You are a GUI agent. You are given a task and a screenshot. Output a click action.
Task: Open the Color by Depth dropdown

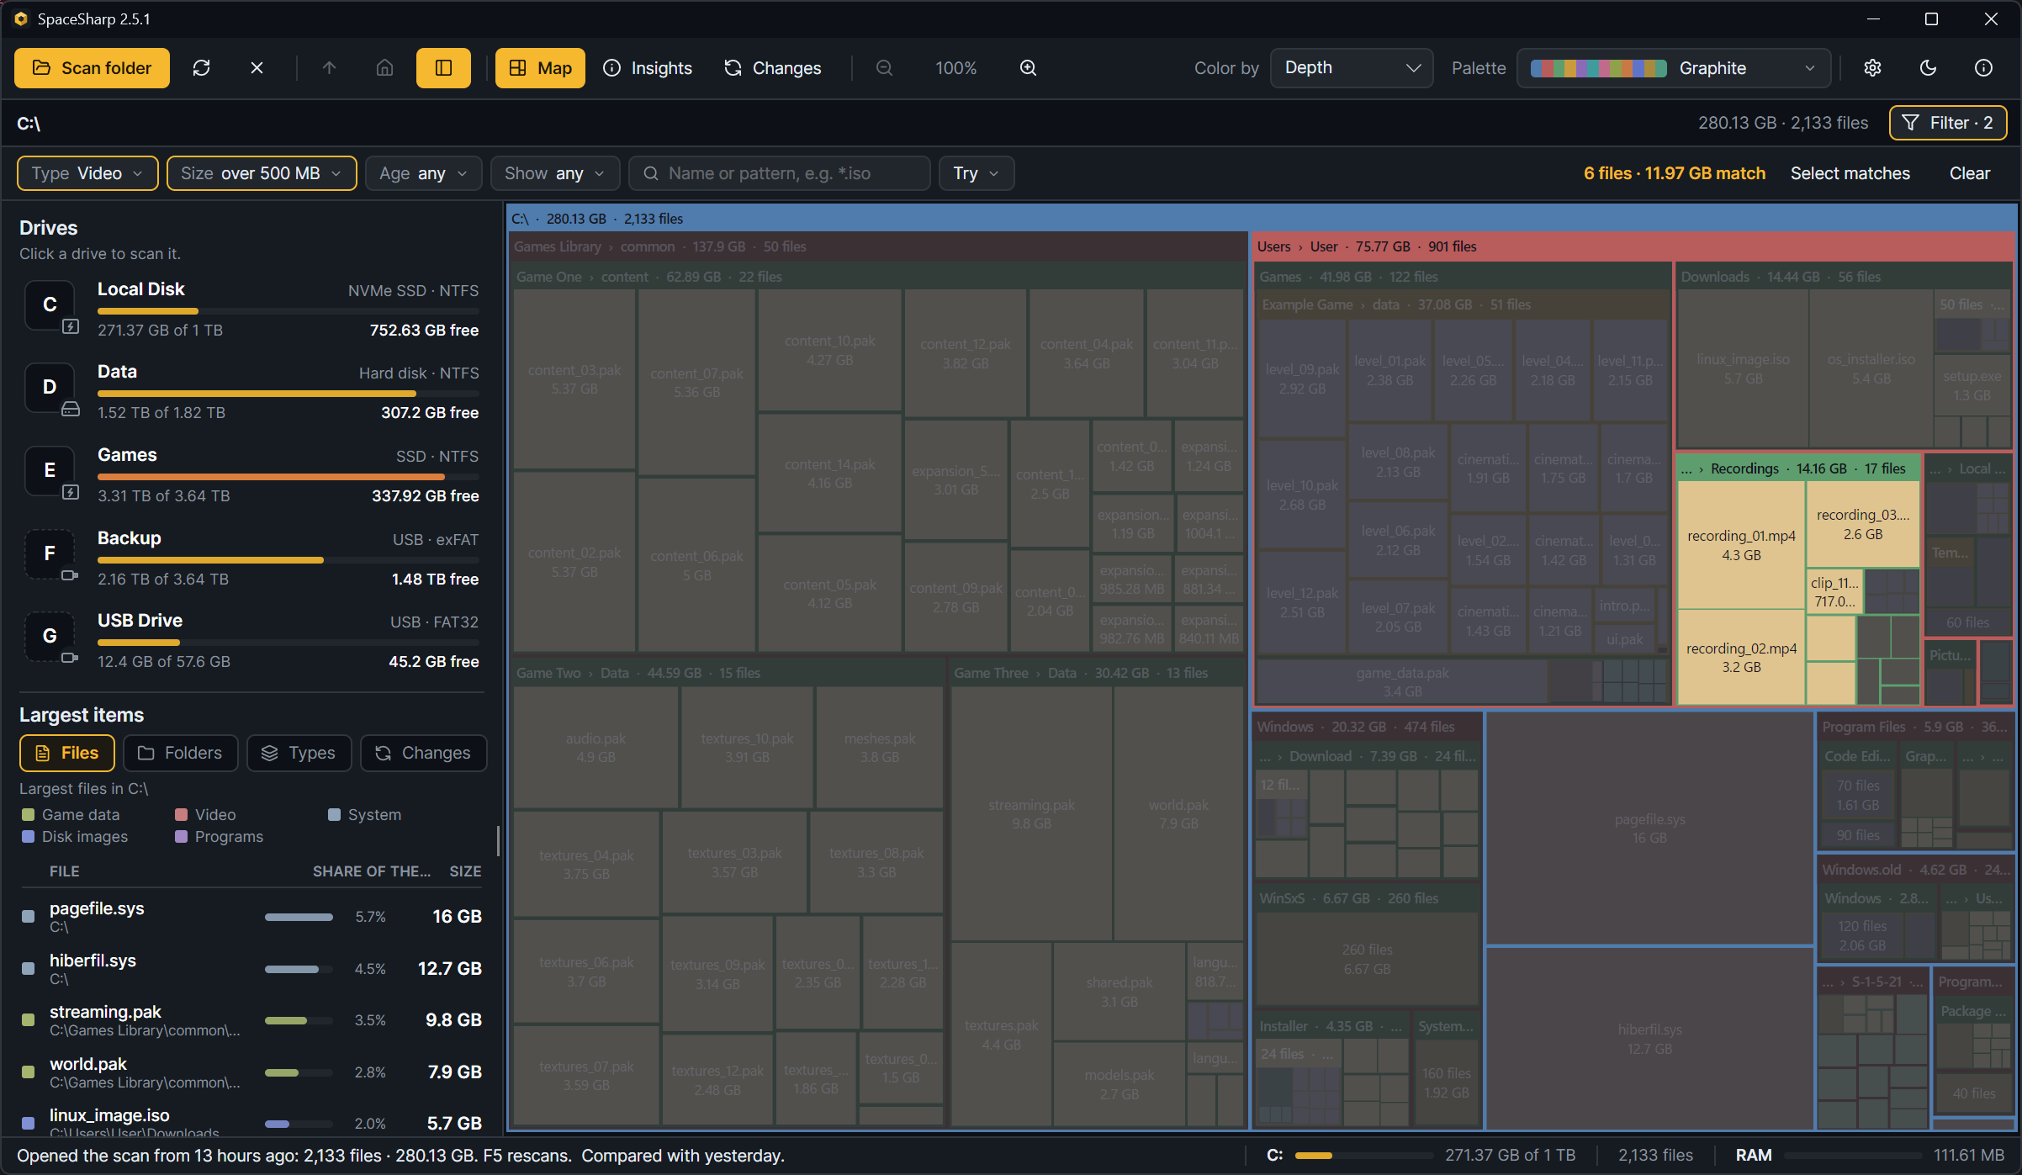pos(1352,68)
